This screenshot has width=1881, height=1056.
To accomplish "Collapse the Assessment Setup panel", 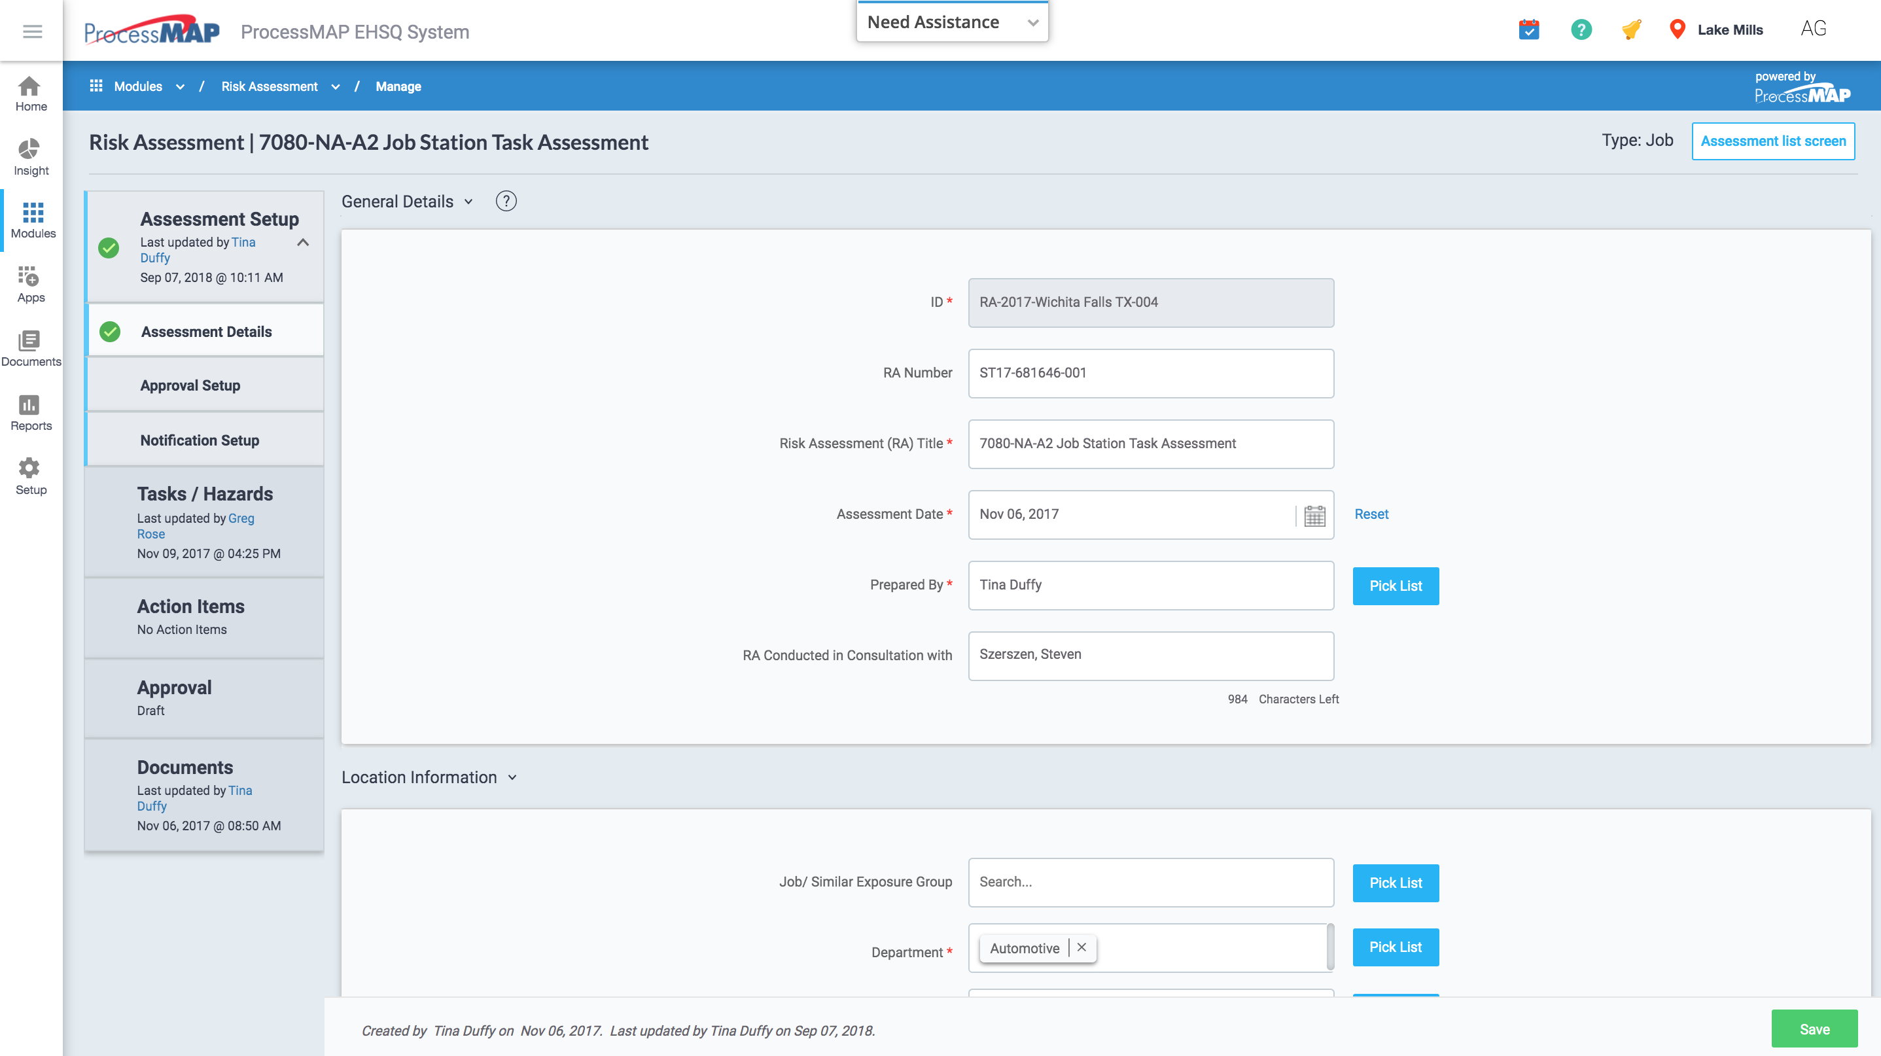I will click(303, 243).
